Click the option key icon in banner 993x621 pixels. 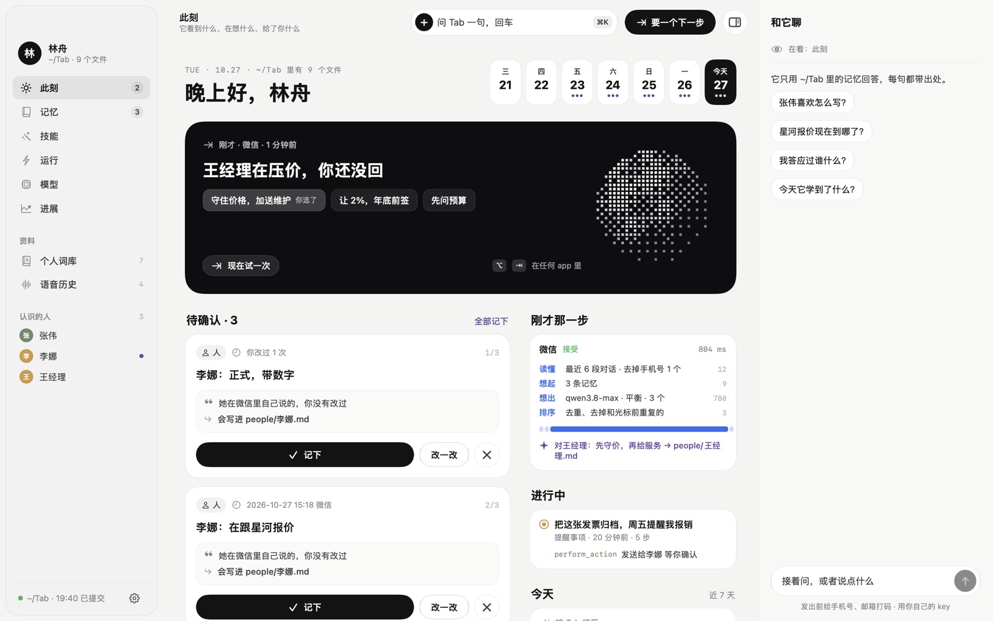[x=500, y=266]
